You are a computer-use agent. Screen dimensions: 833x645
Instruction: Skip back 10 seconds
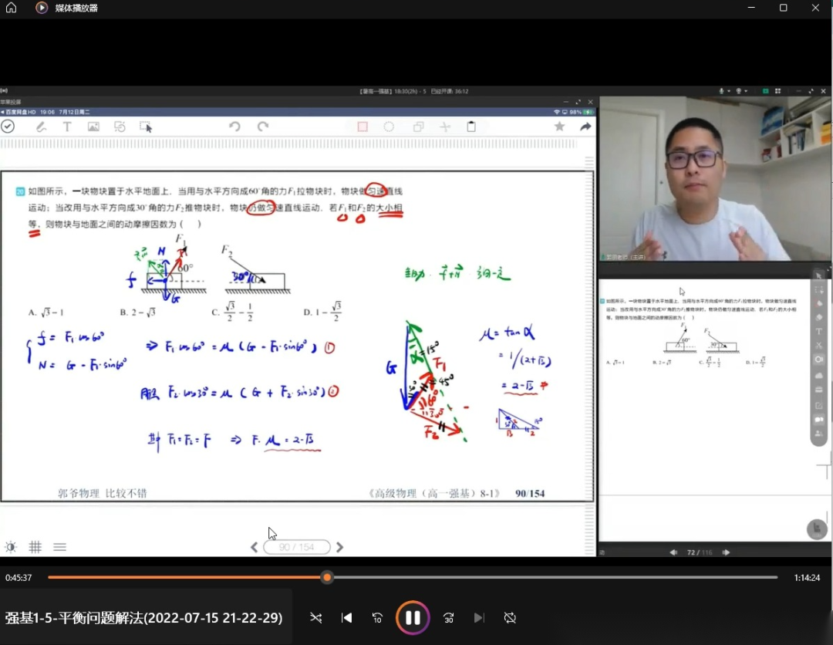click(377, 617)
